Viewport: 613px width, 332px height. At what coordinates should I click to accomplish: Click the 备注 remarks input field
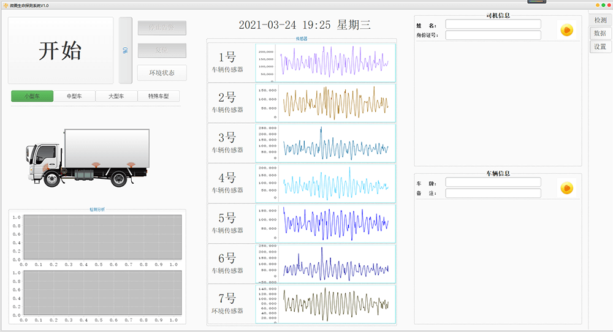pos(493,194)
